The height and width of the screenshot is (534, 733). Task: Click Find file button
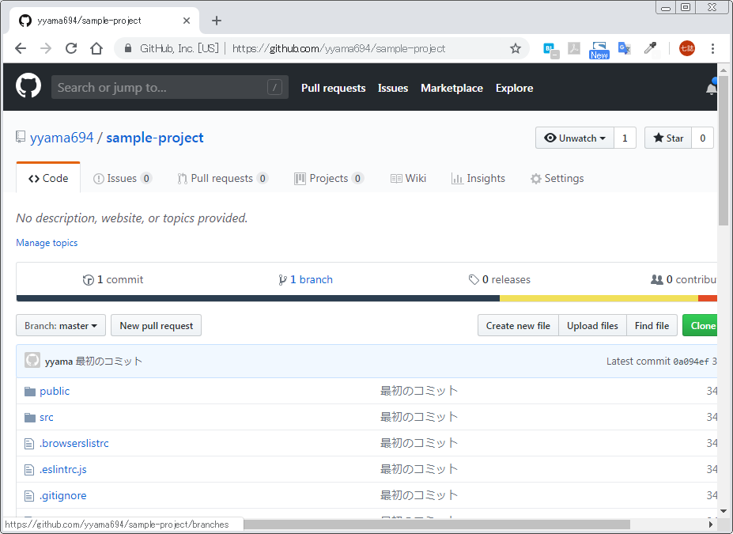(x=652, y=325)
